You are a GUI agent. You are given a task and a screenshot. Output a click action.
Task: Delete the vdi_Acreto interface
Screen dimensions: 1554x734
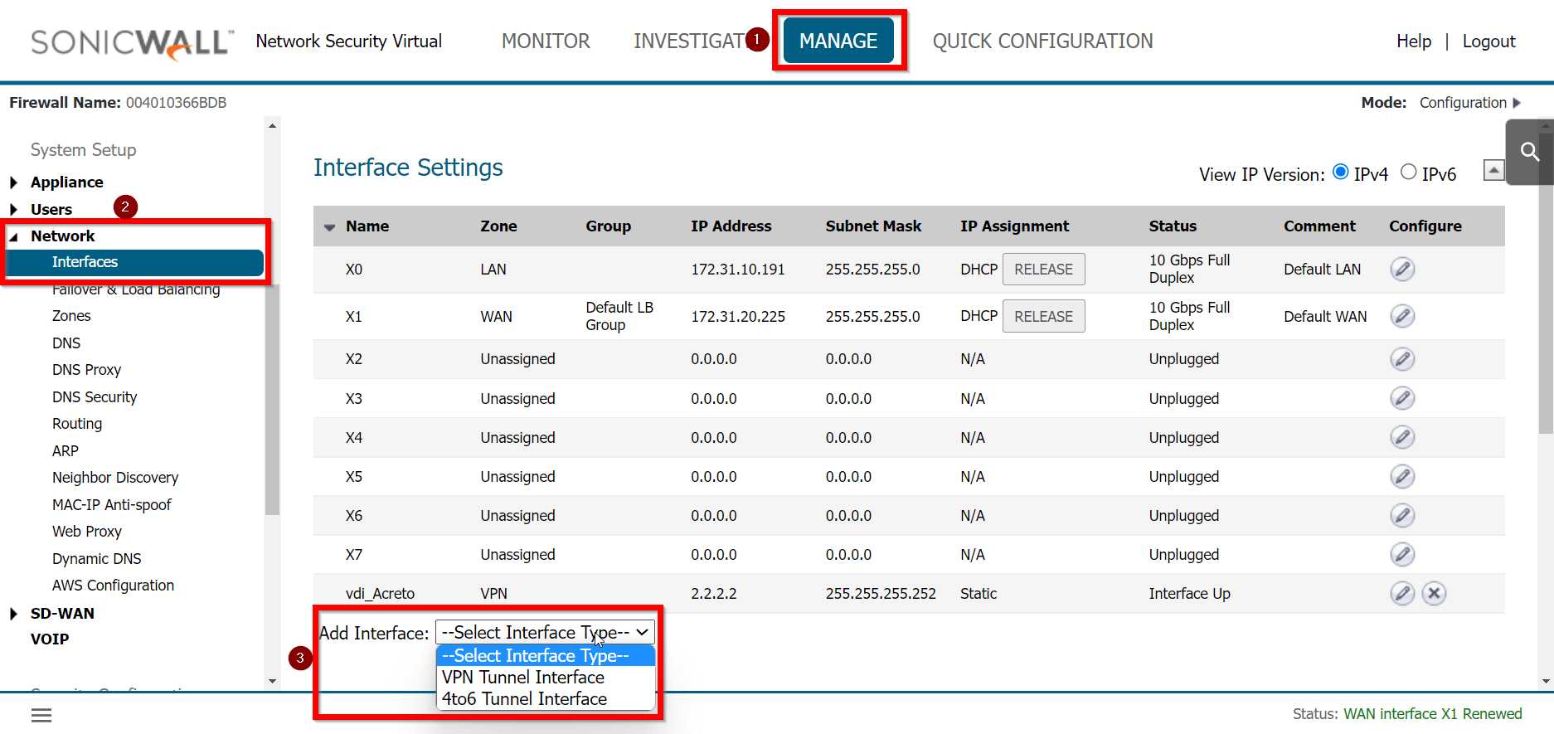pyautogui.click(x=1434, y=593)
